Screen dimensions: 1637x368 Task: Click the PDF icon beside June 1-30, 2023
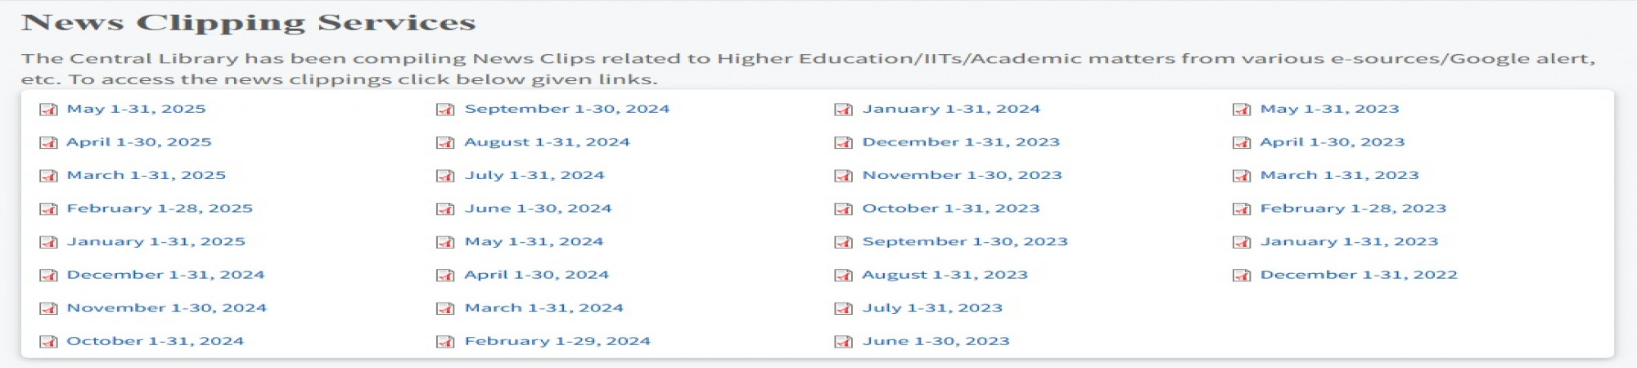(x=843, y=342)
